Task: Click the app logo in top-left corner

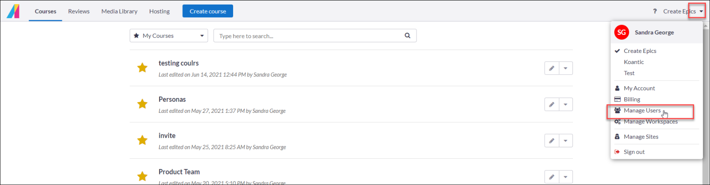Action: click(x=13, y=11)
